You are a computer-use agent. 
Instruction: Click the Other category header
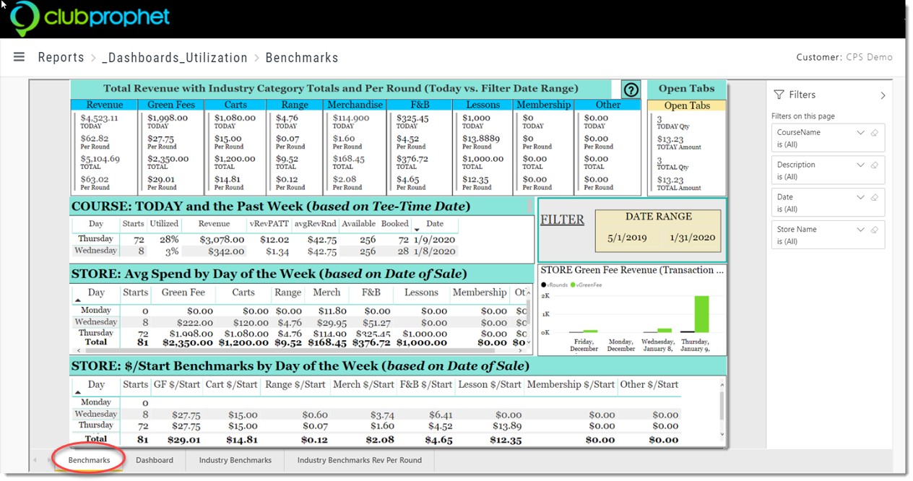608,105
